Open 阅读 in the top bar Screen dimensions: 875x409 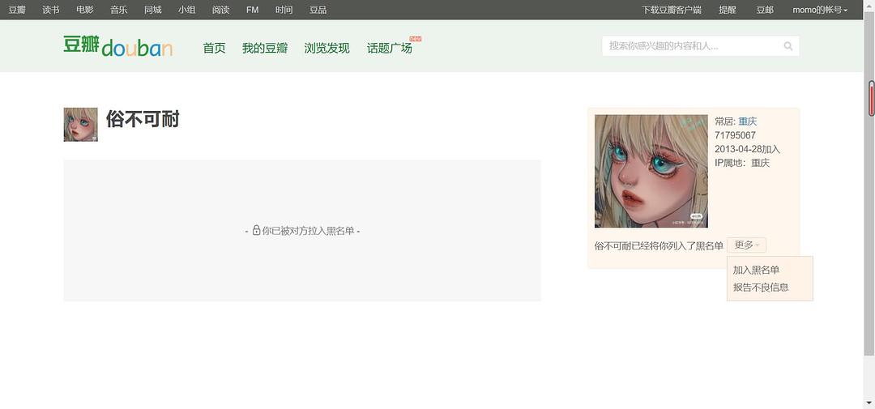(221, 10)
